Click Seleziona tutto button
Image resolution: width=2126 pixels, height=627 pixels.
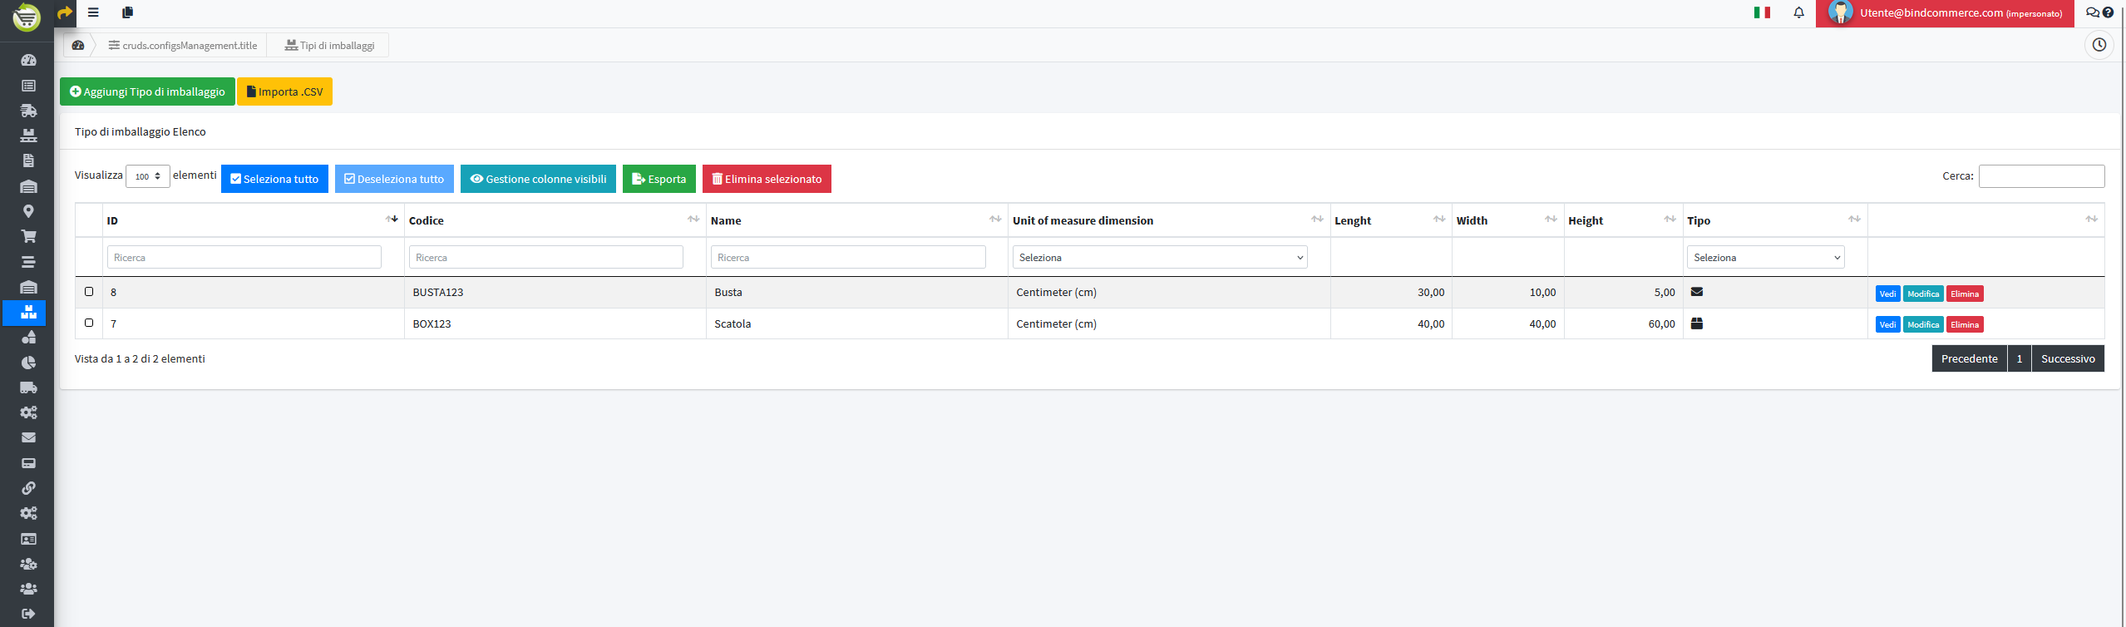(x=274, y=179)
